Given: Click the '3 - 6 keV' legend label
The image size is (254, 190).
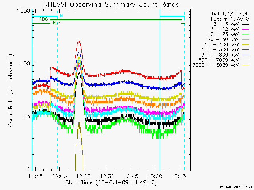Looking at the screenshot, I should click(226, 24).
